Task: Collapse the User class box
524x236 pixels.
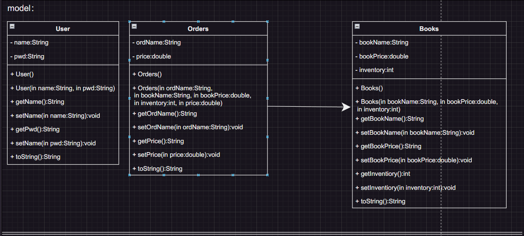Action: click(x=12, y=26)
